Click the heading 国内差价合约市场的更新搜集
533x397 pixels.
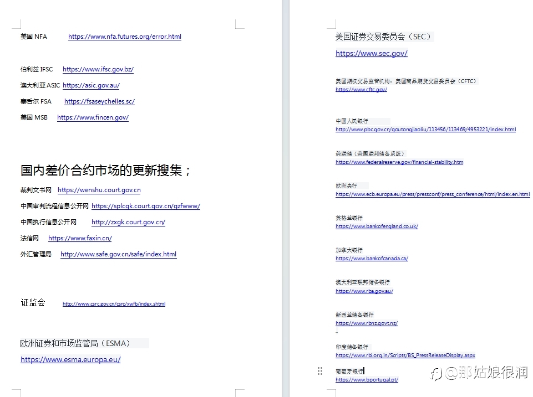coord(105,171)
